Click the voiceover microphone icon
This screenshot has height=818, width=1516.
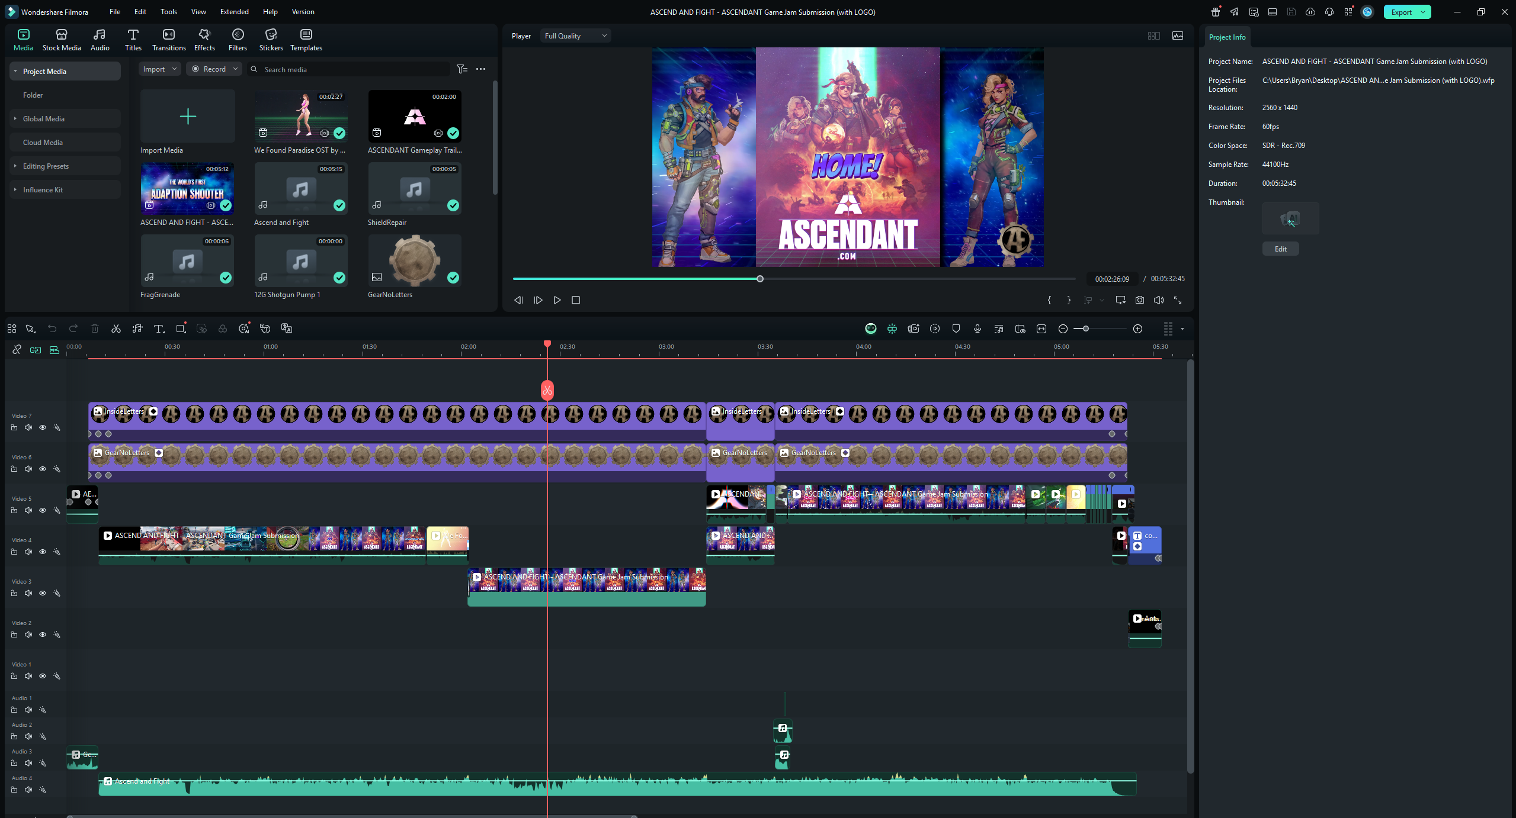[977, 329]
